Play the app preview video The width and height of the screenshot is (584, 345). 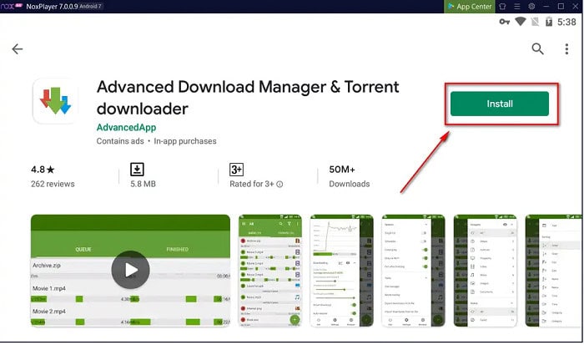point(130,270)
